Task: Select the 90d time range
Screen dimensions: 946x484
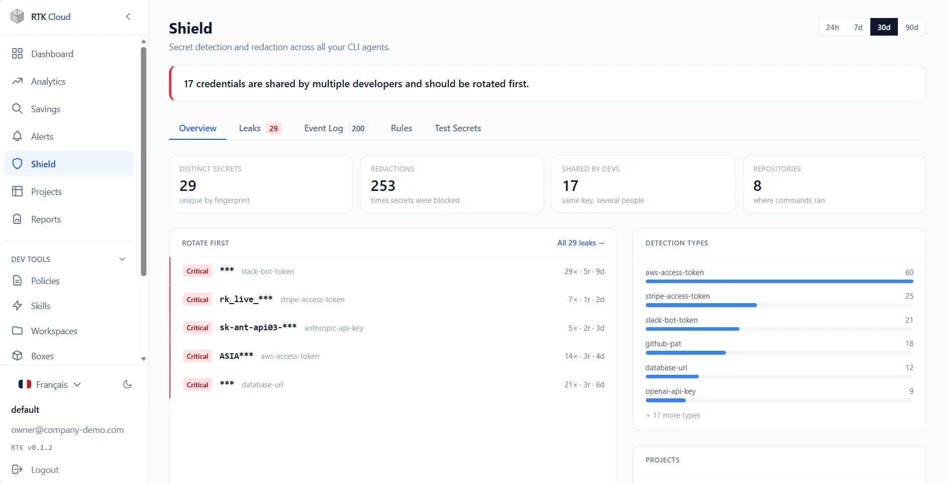Action: click(912, 27)
